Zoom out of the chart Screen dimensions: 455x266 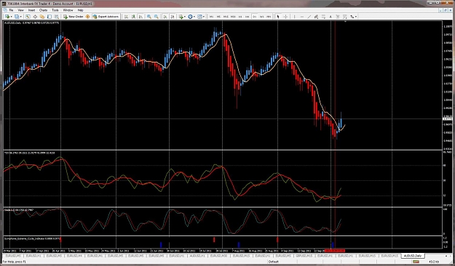157,17
